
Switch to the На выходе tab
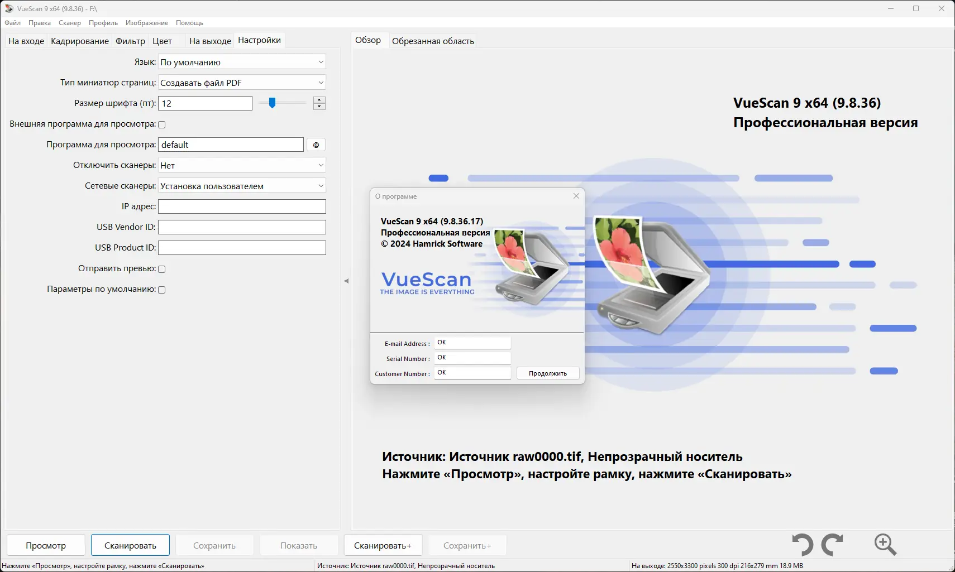[210, 41]
